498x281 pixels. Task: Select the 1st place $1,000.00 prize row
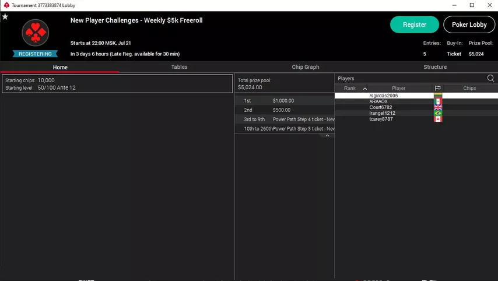click(284, 101)
